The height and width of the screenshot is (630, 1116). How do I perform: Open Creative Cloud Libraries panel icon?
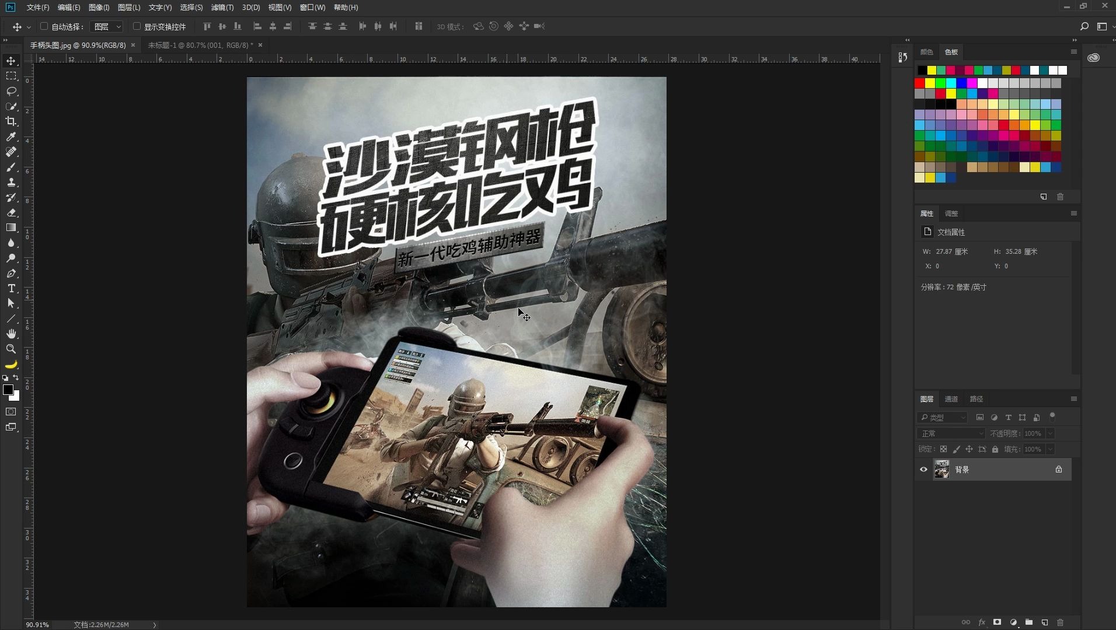1094,58
